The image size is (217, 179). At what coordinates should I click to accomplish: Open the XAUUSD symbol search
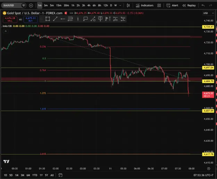click(11, 6)
